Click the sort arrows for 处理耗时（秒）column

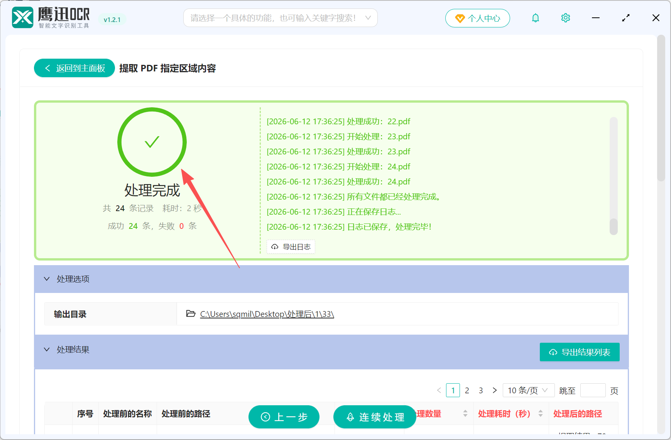[x=541, y=413]
